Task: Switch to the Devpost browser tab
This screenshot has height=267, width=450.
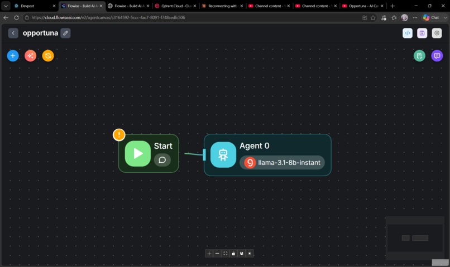Action: [35, 6]
